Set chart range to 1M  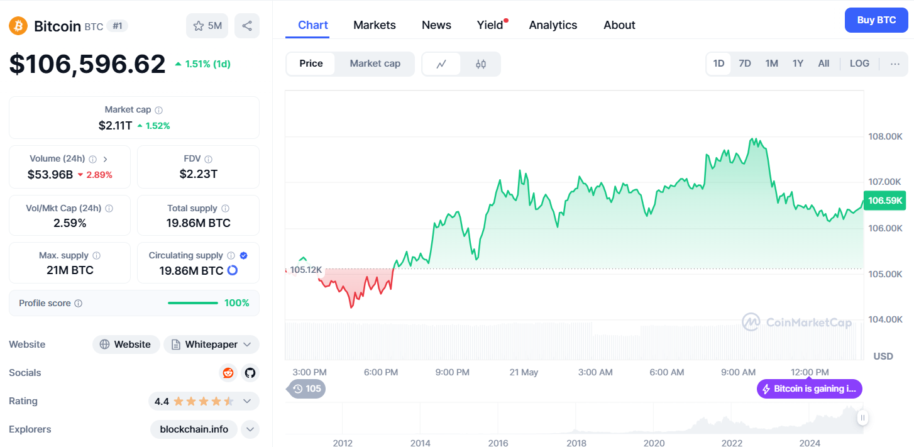(x=772, y=63)
